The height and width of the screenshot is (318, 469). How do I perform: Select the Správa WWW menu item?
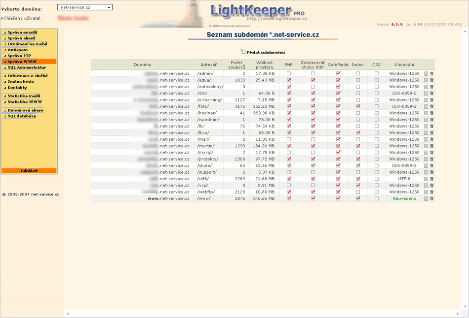click(29, 62)
